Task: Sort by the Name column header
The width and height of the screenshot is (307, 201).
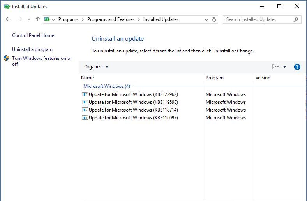Action: [141, 78]
